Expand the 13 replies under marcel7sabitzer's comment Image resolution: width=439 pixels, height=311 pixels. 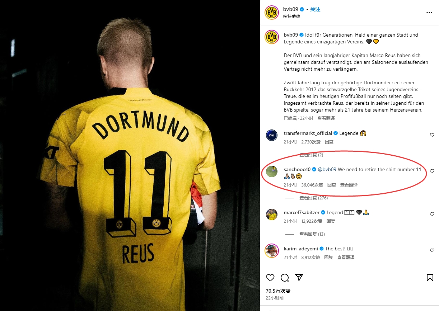(x=312, y=234)
